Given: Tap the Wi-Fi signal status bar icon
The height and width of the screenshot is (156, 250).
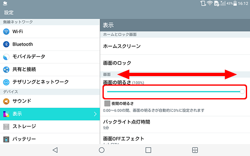Looking at the screenshot, I should point(210,3).
